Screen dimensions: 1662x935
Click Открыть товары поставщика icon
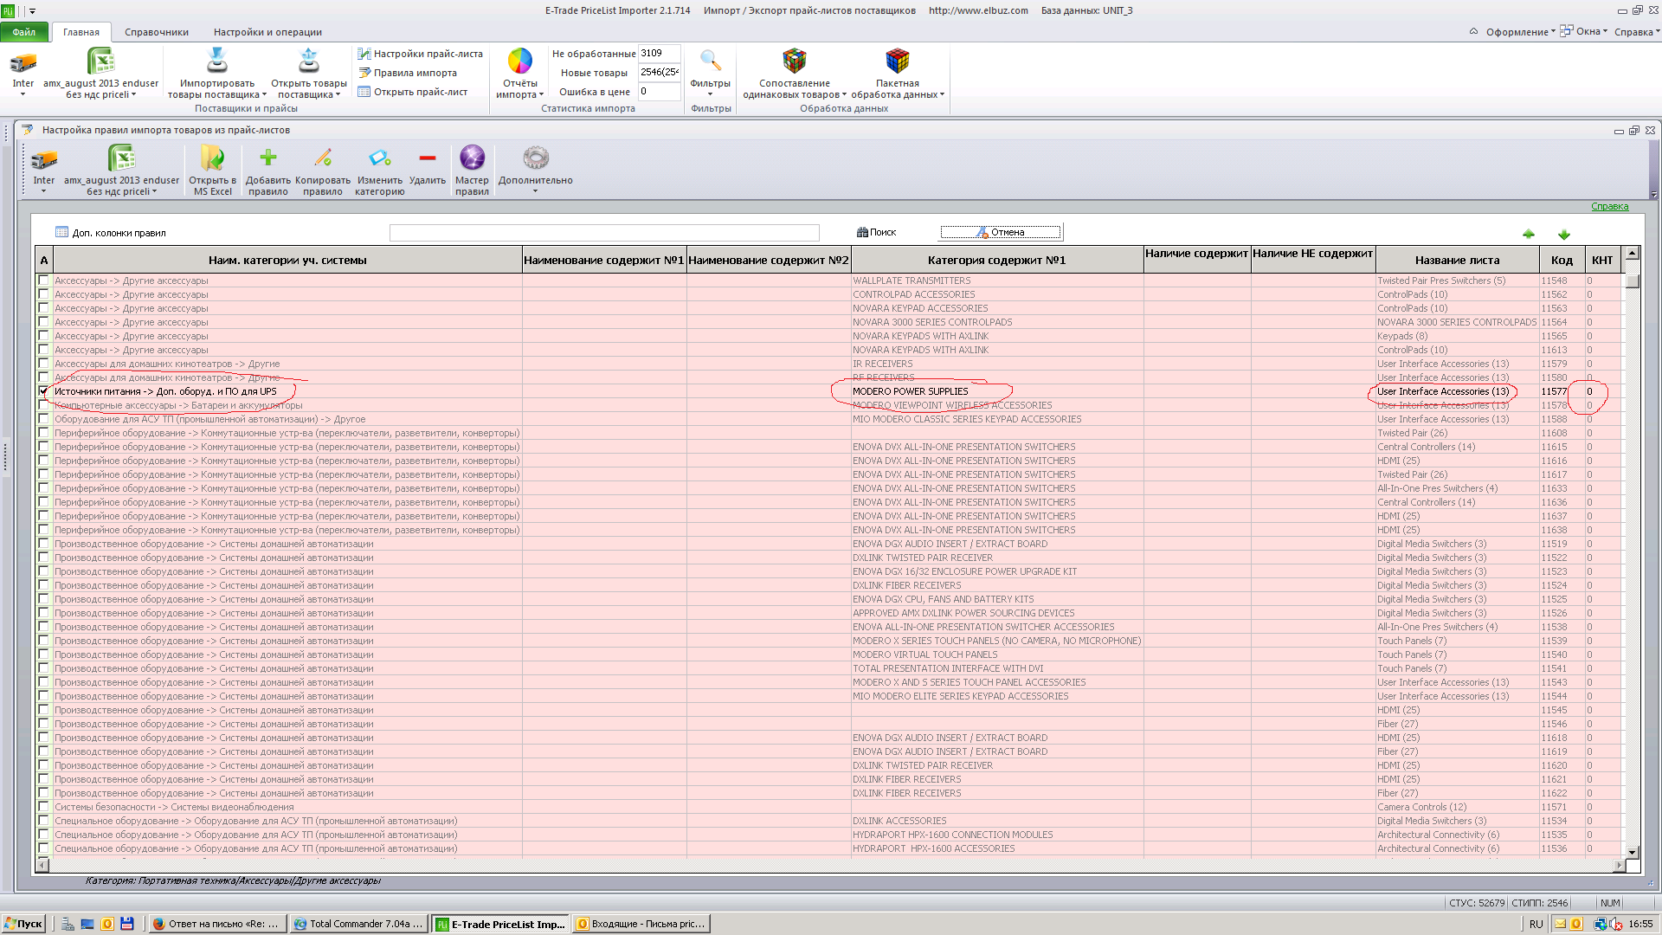pyautogui.click(x=309, y=61)
